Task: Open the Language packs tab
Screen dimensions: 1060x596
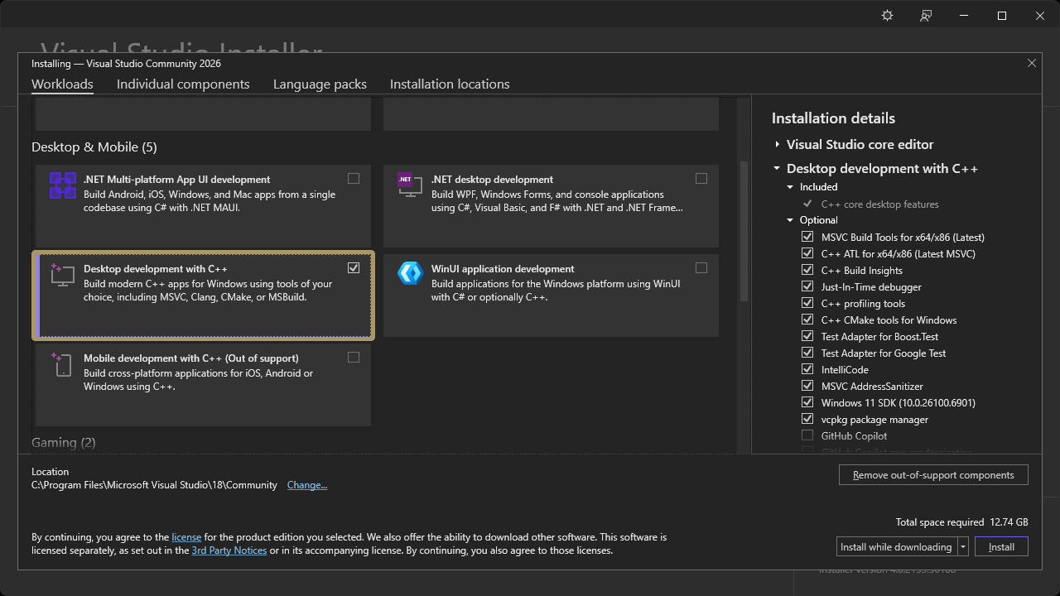Action: point(320,84)
